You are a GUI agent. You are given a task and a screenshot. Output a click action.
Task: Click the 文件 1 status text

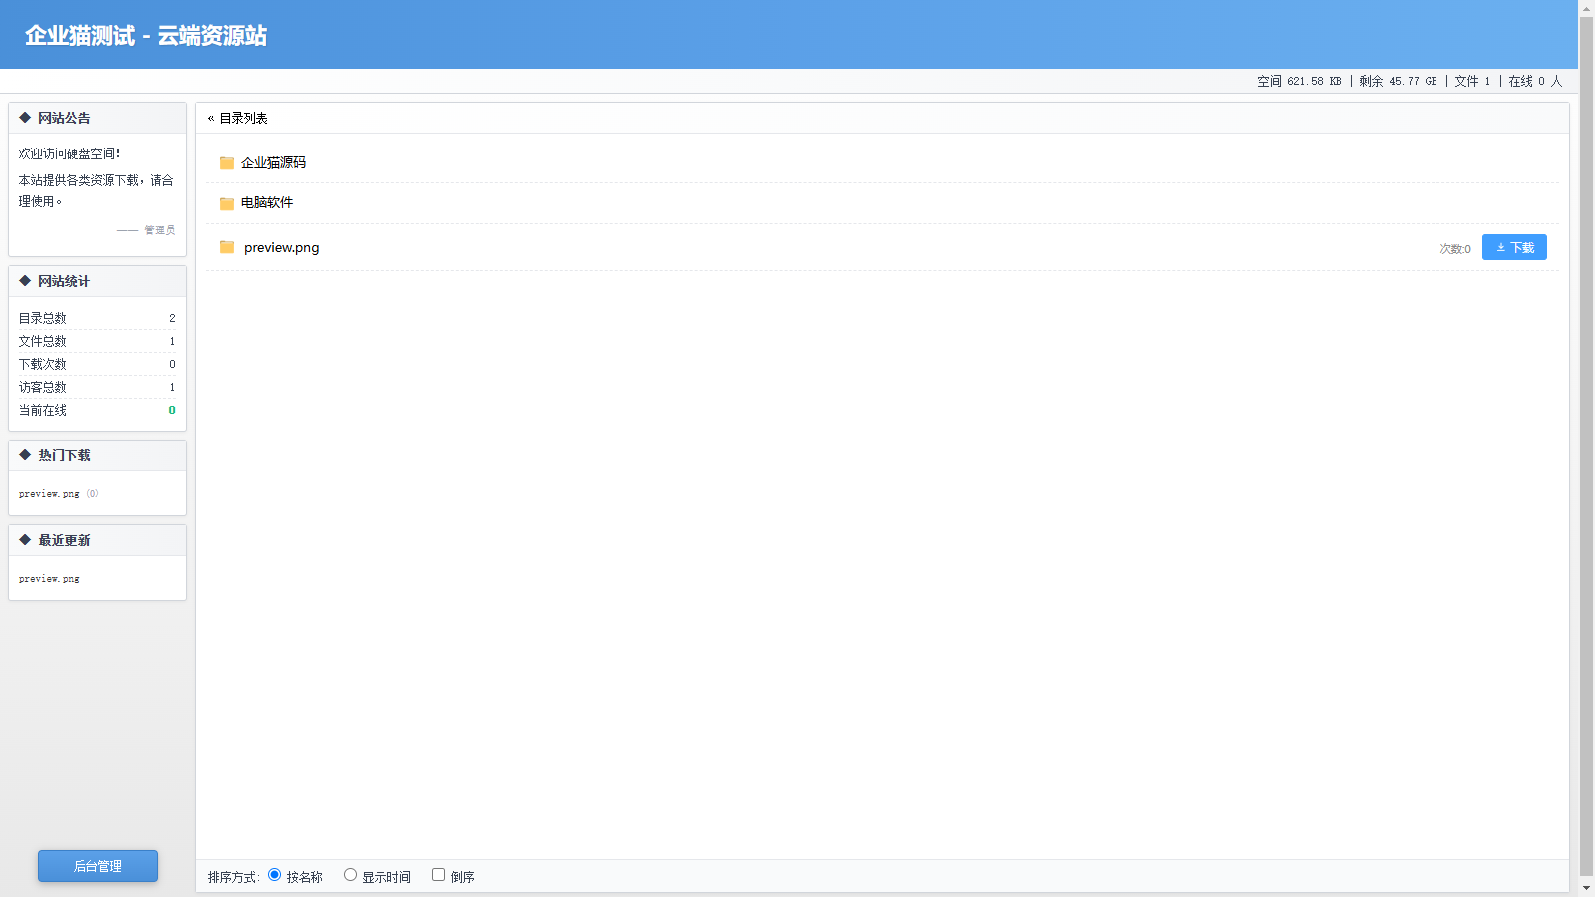(1472, 81)
